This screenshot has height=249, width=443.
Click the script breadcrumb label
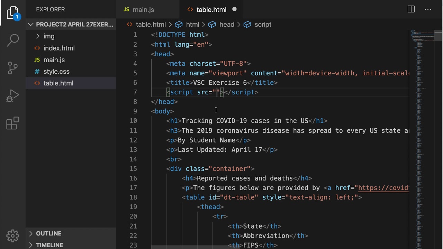[263, 25]
